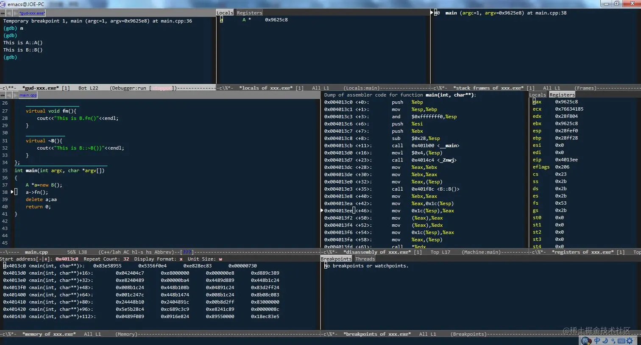Click the tabbar left arrow beside main.cpp tab

click(9, 95)
